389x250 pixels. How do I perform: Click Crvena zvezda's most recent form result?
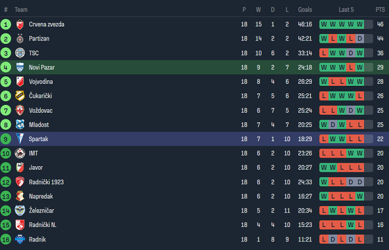pyautogui.click(x=360, y=24)
